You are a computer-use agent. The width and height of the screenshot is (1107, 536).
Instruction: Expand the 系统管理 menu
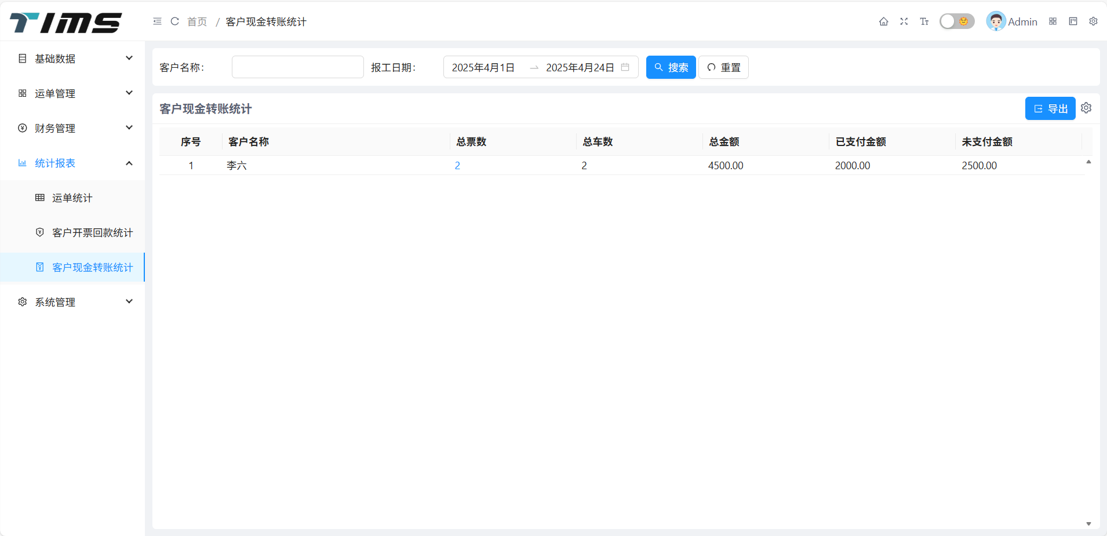(x=75, y=302)
